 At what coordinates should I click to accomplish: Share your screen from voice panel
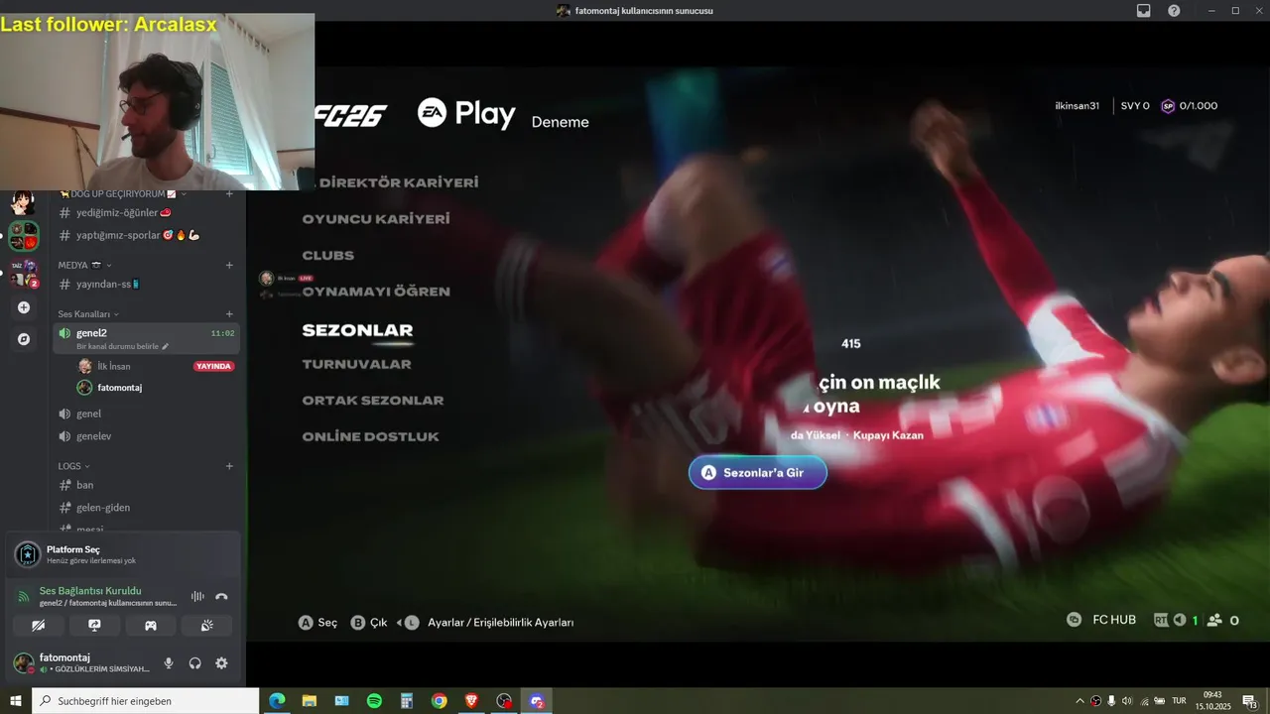click(x=94, y=626)
